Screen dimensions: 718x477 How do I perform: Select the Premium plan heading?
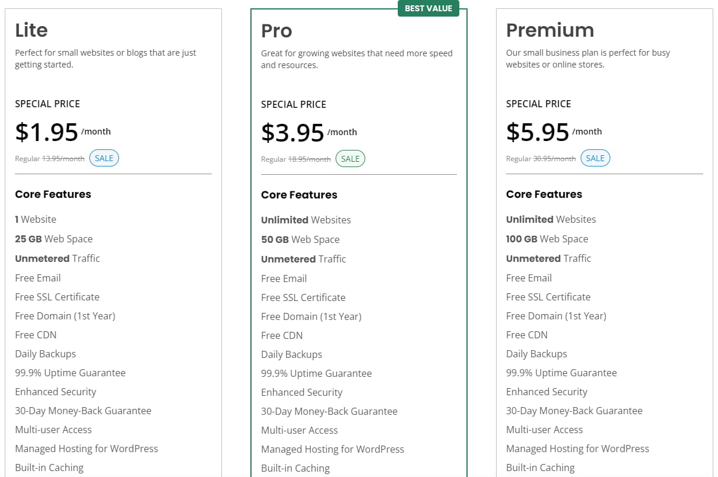coord(550,30)
